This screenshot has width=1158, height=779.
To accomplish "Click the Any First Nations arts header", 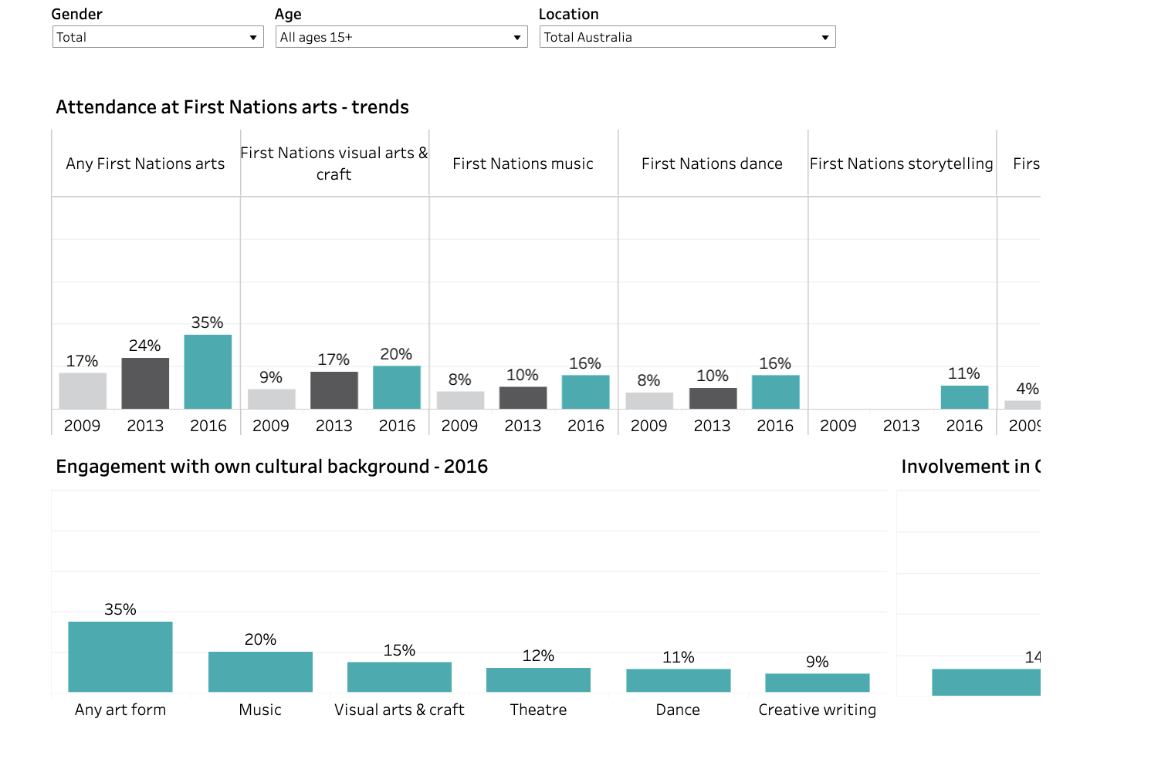I will (145, 164).
